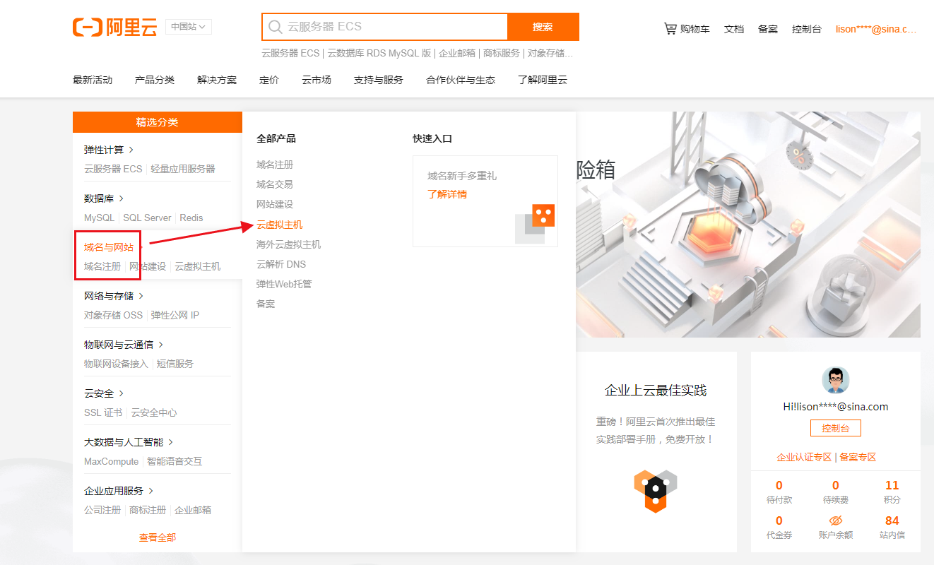Click the orange 搜索 button

pos(543,26)
